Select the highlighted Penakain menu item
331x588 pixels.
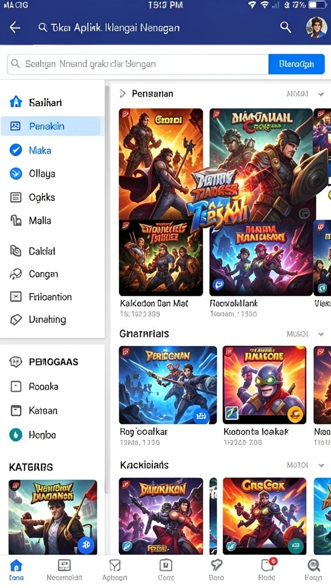tap(51, 126)
